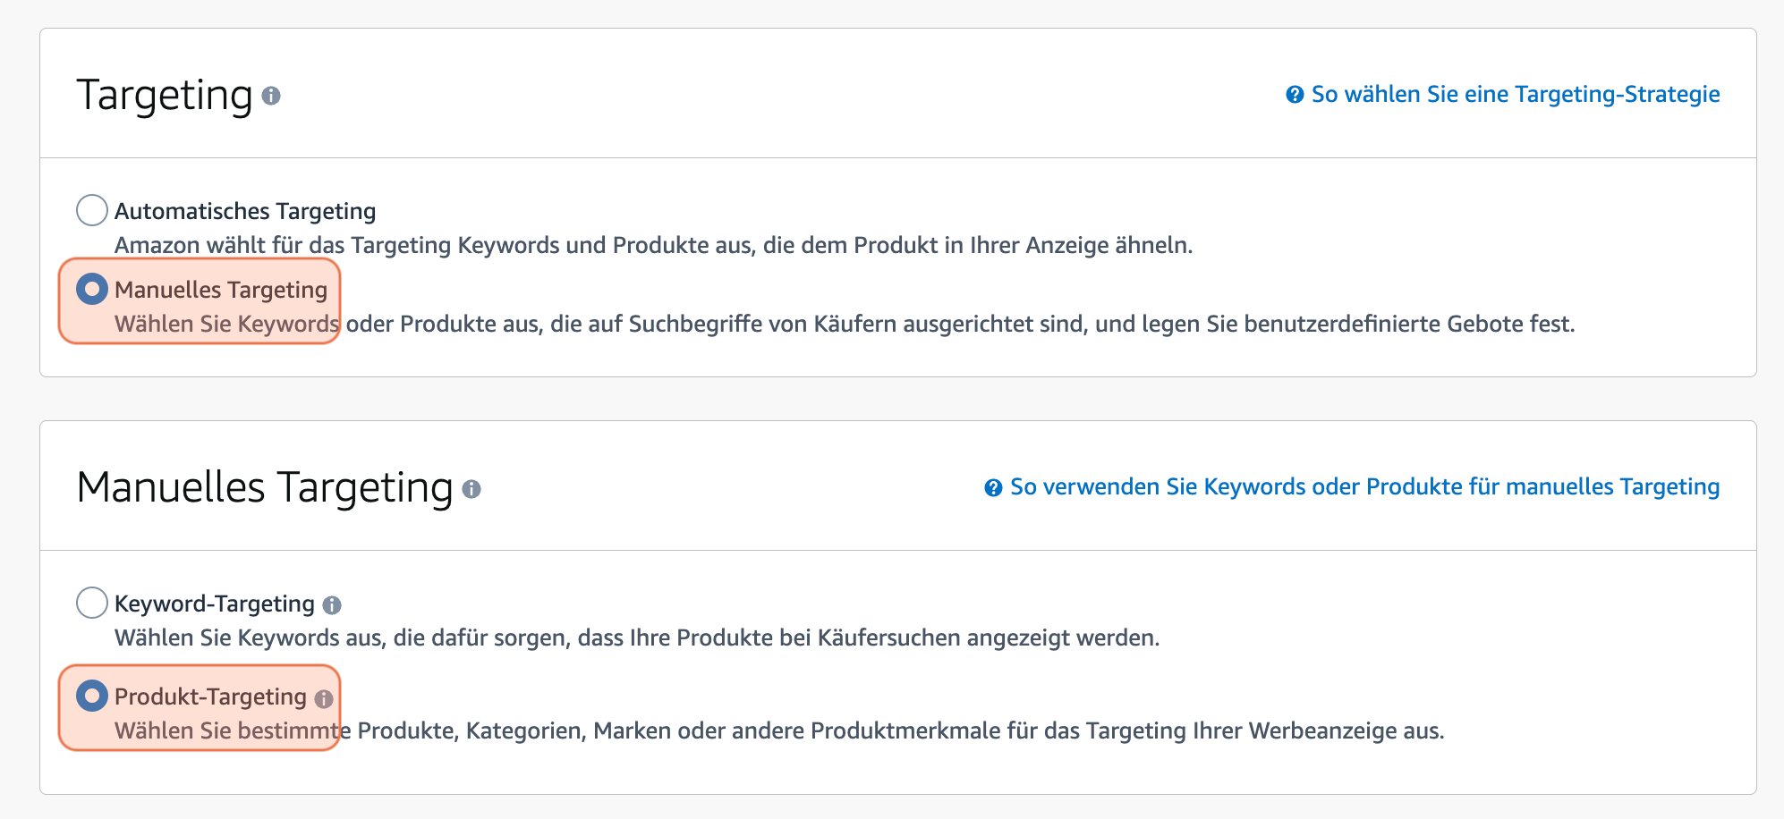Open Targeting heading info bubble to read details

pyautogui.click(x=273, y=93)
